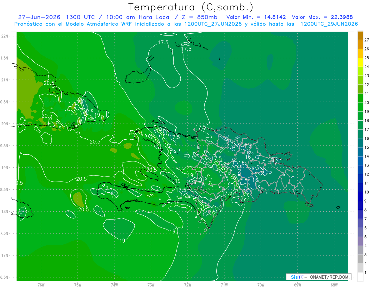Click "Valor Min. = 14.8142" value
Screen dimensions: 375x289
[x=256, y=17]
